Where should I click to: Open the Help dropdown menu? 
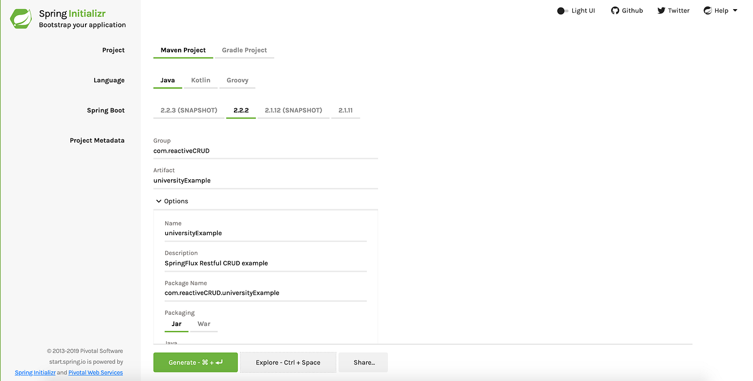721,10
